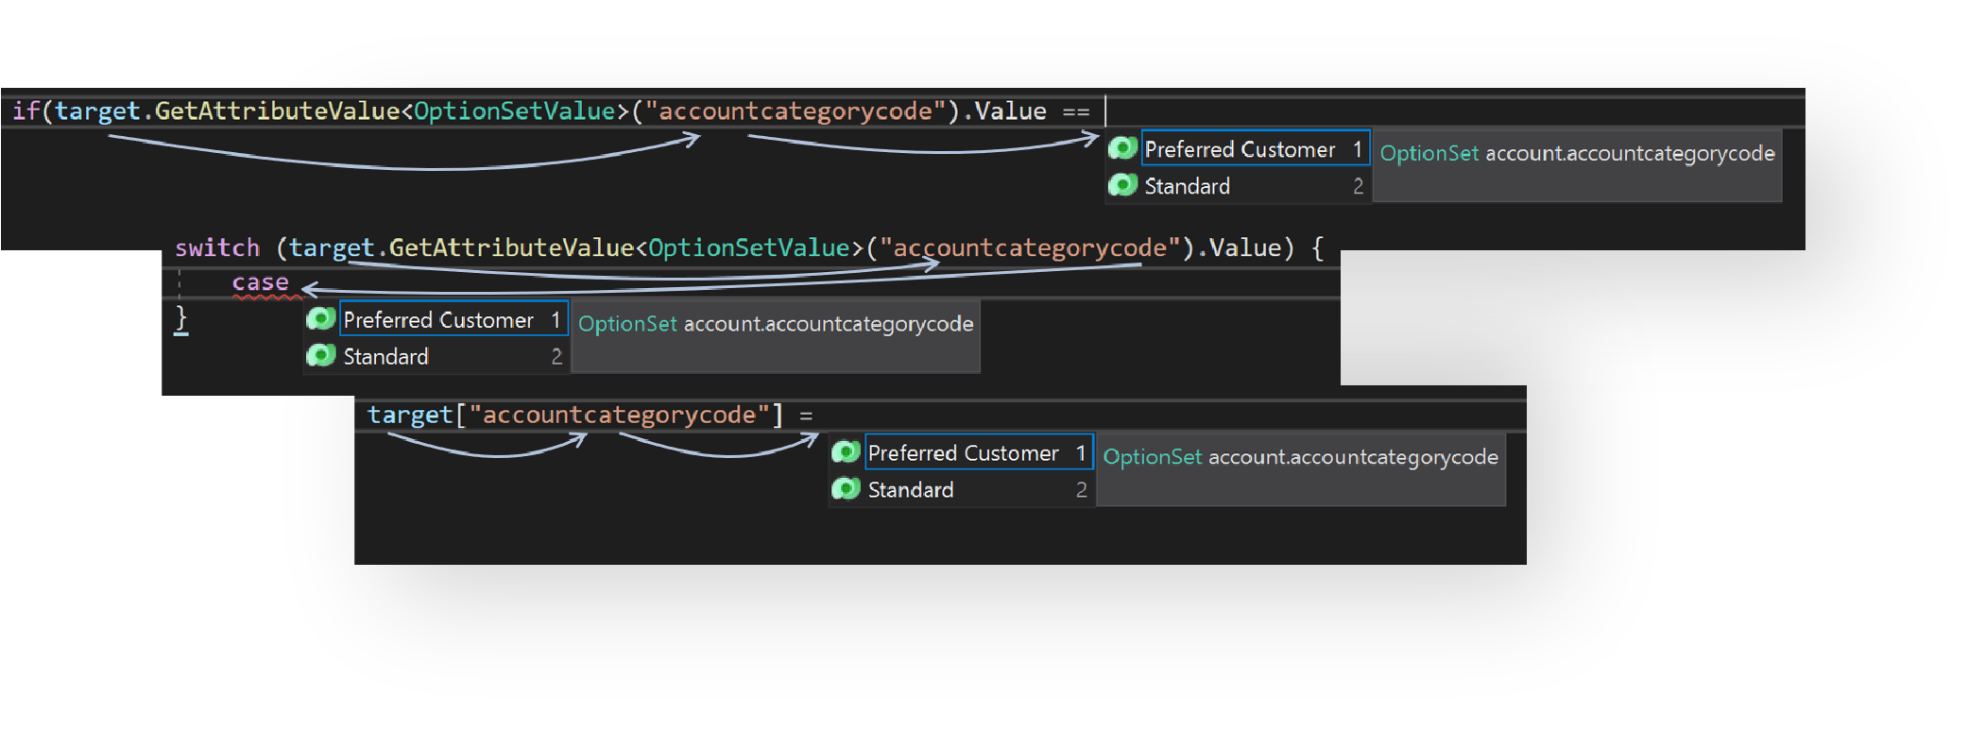Screen dimensions: 1985x731
Task: Click GetAttributeValue in the switch statement line
Action: (511, 247)
